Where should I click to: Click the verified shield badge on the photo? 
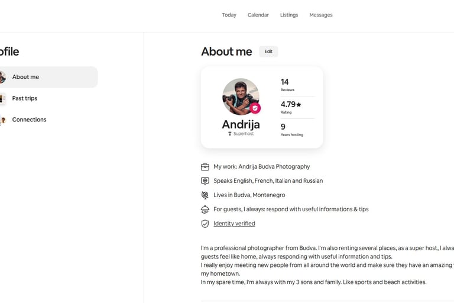click(255, 108)
